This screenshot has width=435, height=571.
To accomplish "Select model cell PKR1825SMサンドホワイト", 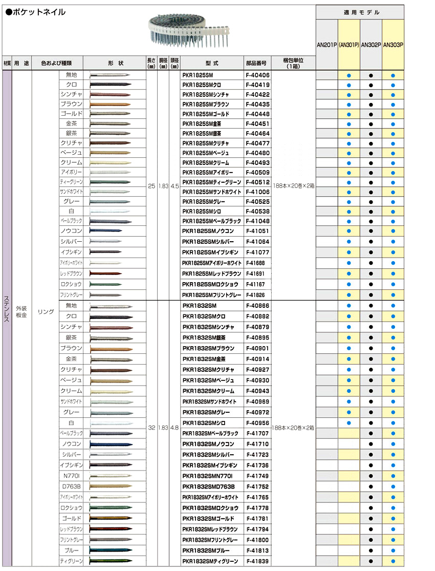I will tap(212, 192).
